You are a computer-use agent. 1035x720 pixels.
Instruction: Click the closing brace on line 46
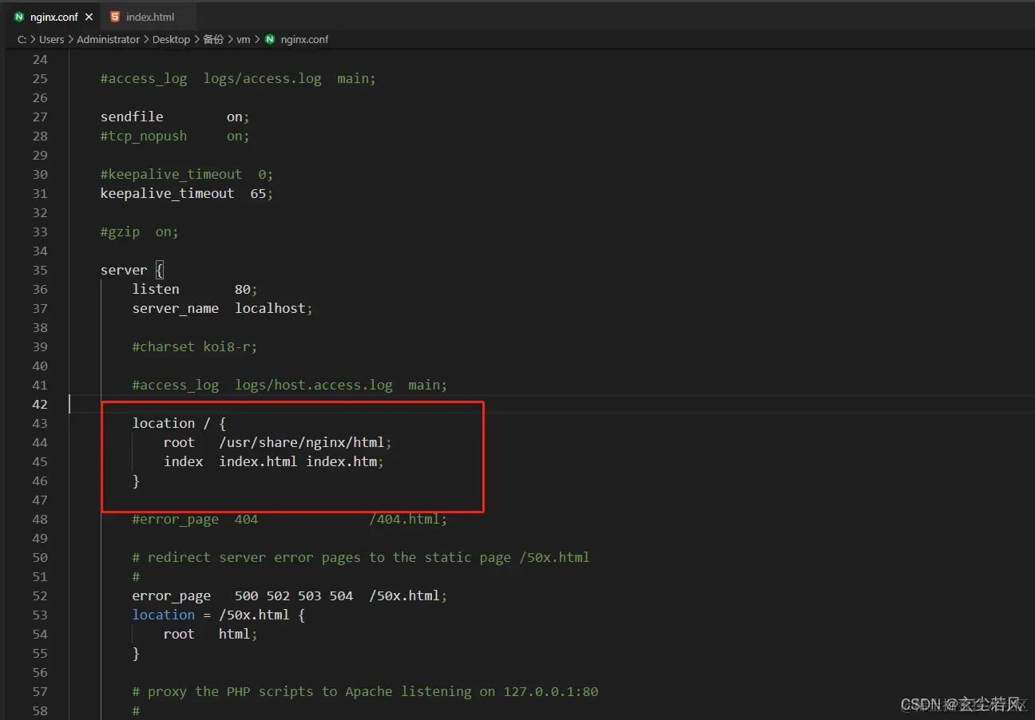[x=137, y=481]
